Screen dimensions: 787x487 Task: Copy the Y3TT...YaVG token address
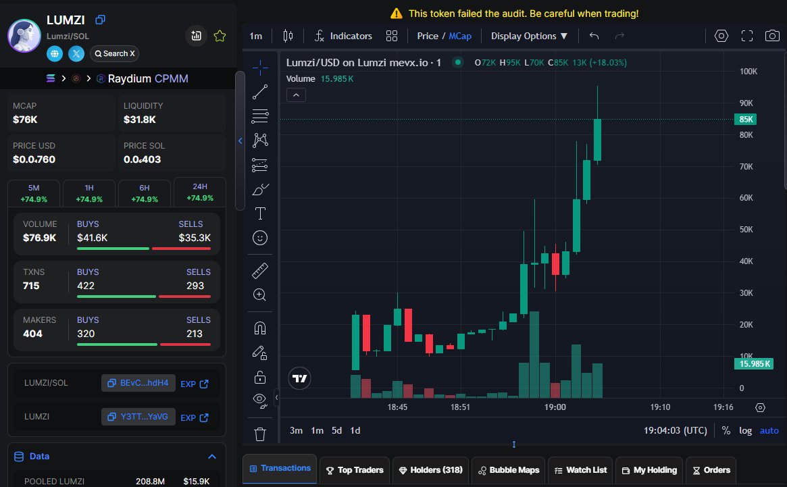coord(138,417)
